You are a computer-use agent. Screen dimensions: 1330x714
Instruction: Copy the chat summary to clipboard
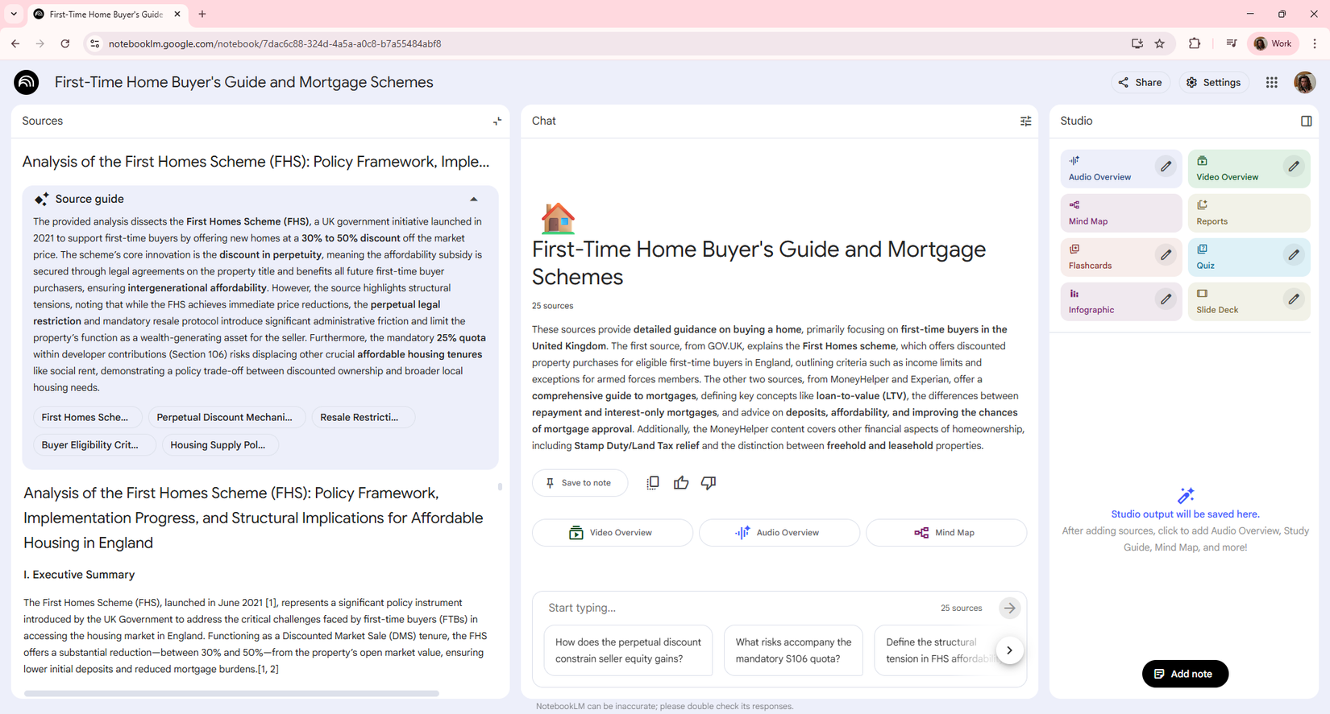pos(653,483)
